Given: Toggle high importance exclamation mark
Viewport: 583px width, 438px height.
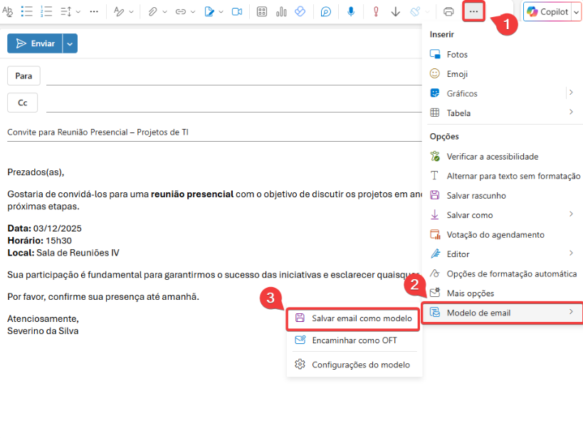Looking at the screenshot, I should (x=376, y=11).
